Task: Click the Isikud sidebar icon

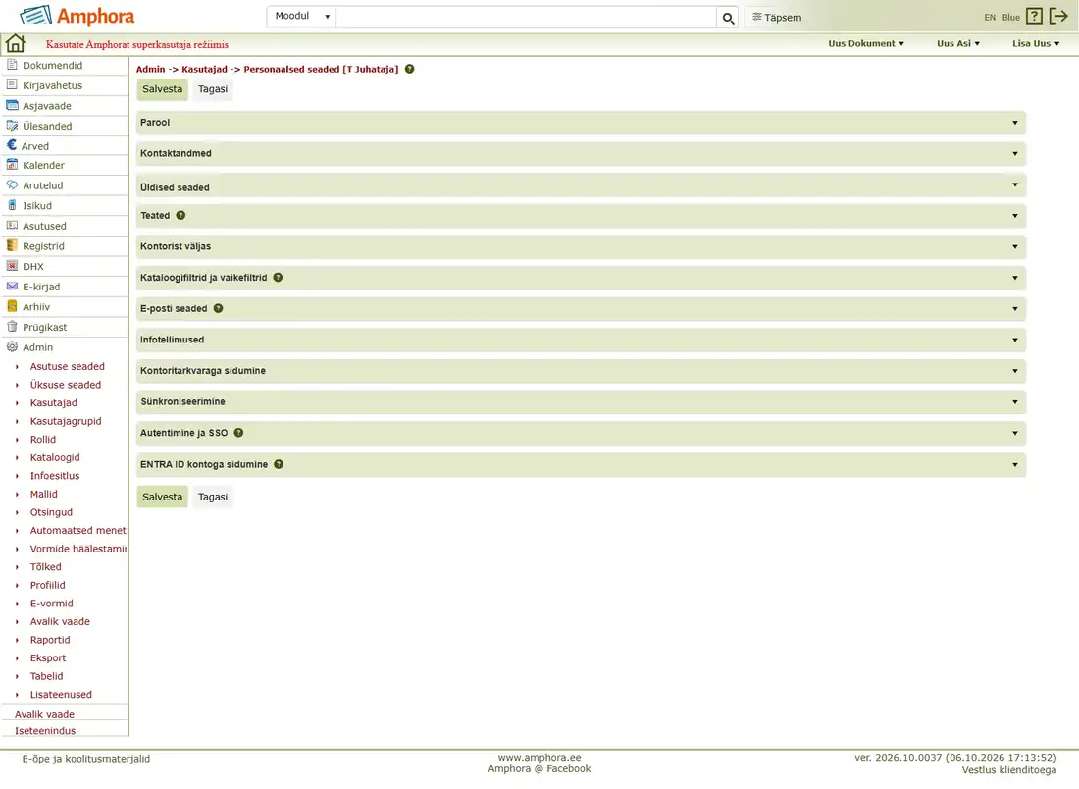Action: click(x=12, y=205)
